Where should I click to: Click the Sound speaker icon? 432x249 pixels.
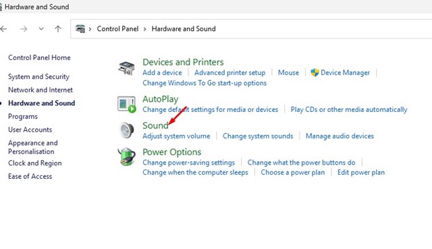click(x=127, y=130)
